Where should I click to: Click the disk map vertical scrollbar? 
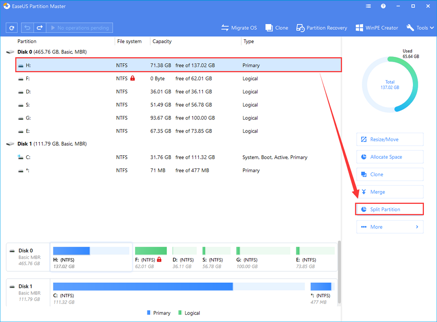[x=339, y=272]
